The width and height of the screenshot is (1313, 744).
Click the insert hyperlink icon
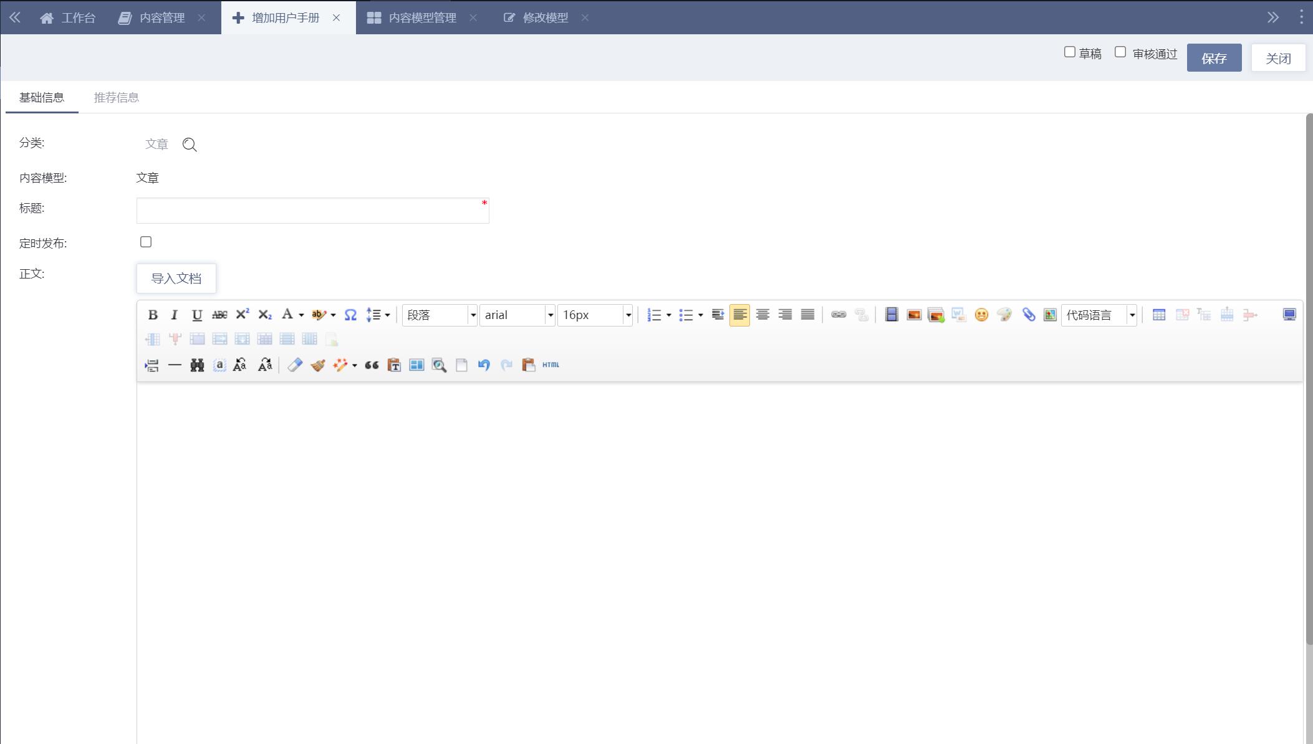839,315
